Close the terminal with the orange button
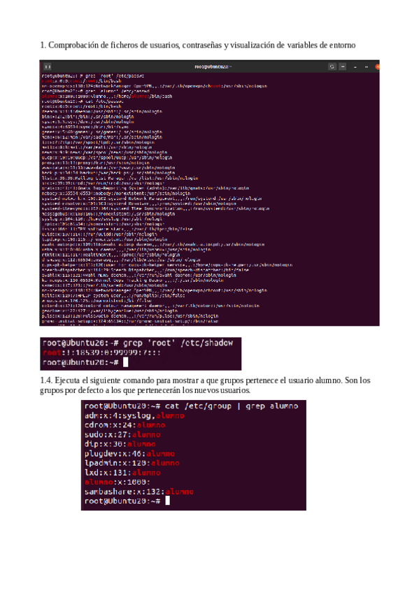 point(377,67)
